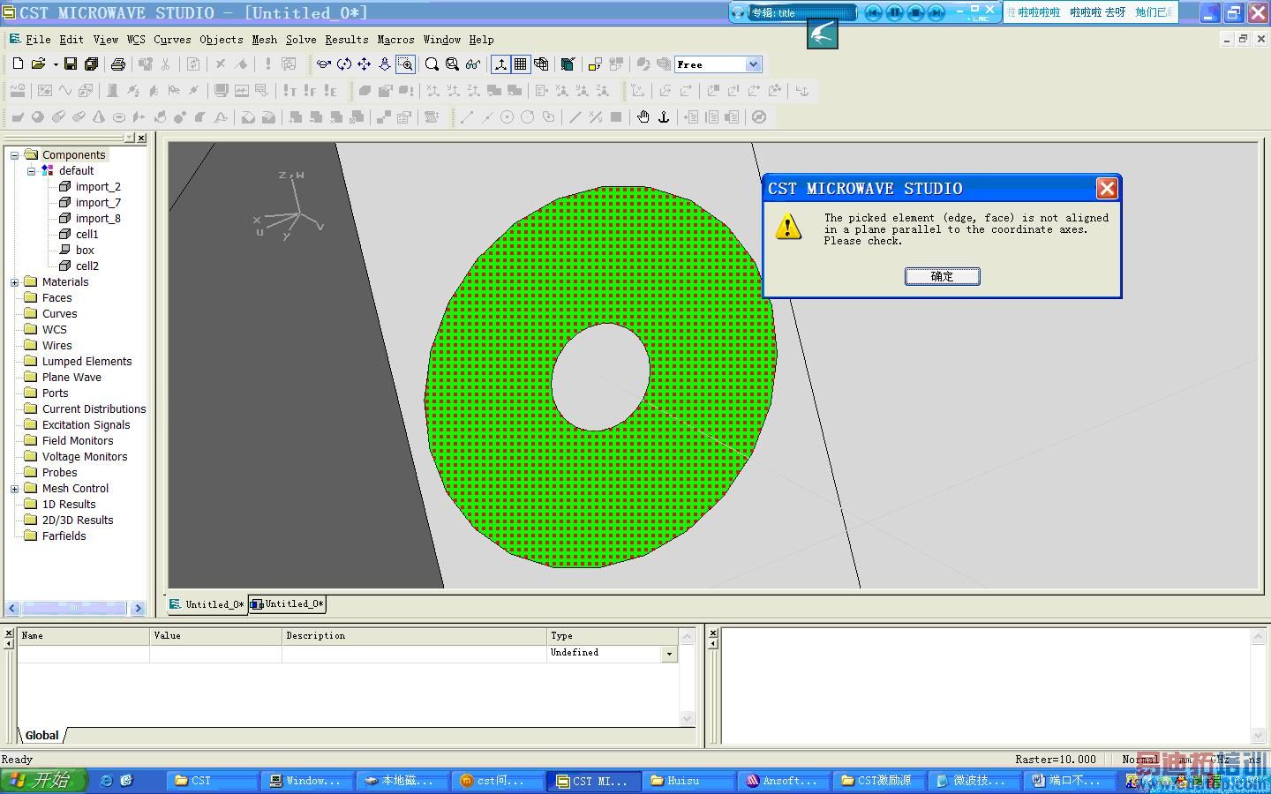Select the Farfields folder

tap(64, 536)
